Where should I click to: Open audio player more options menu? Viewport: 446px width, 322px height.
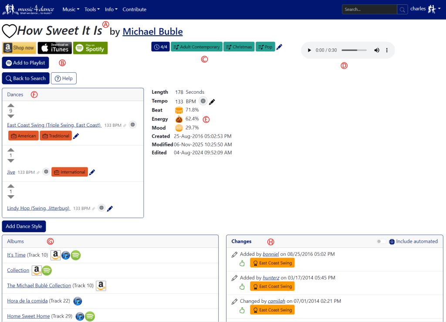pyautogui.click(x=387, y=50)
